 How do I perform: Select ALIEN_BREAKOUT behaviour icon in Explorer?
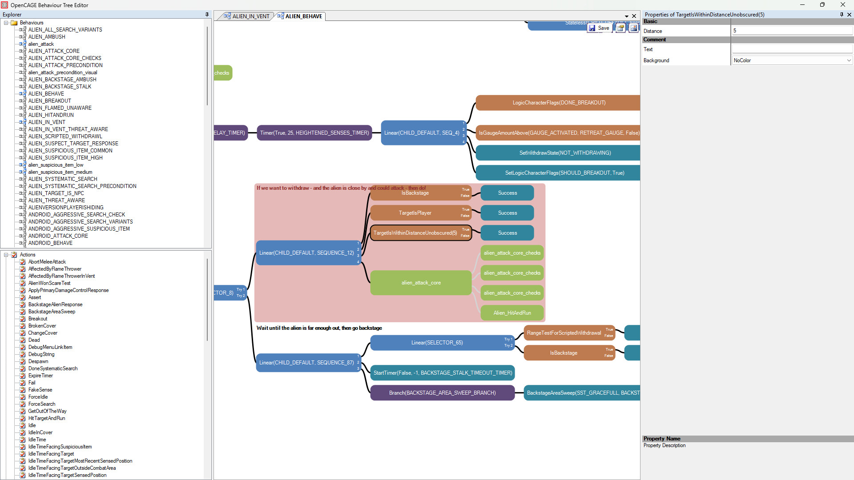coord(22,101)
